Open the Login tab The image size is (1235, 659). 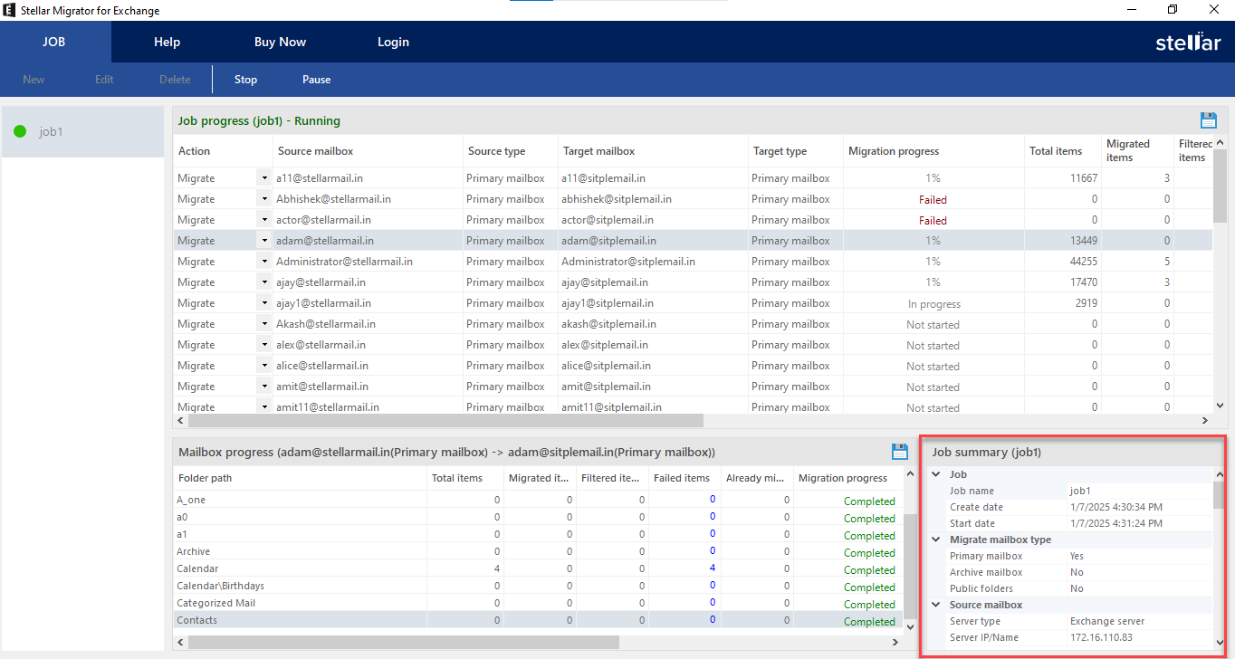point(393,42)
